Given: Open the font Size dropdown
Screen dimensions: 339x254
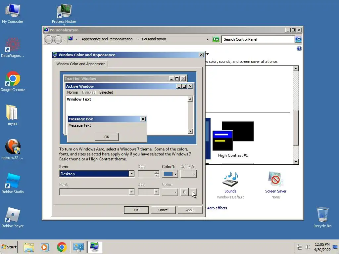Looking at the screenshot, I should (149, 192).
